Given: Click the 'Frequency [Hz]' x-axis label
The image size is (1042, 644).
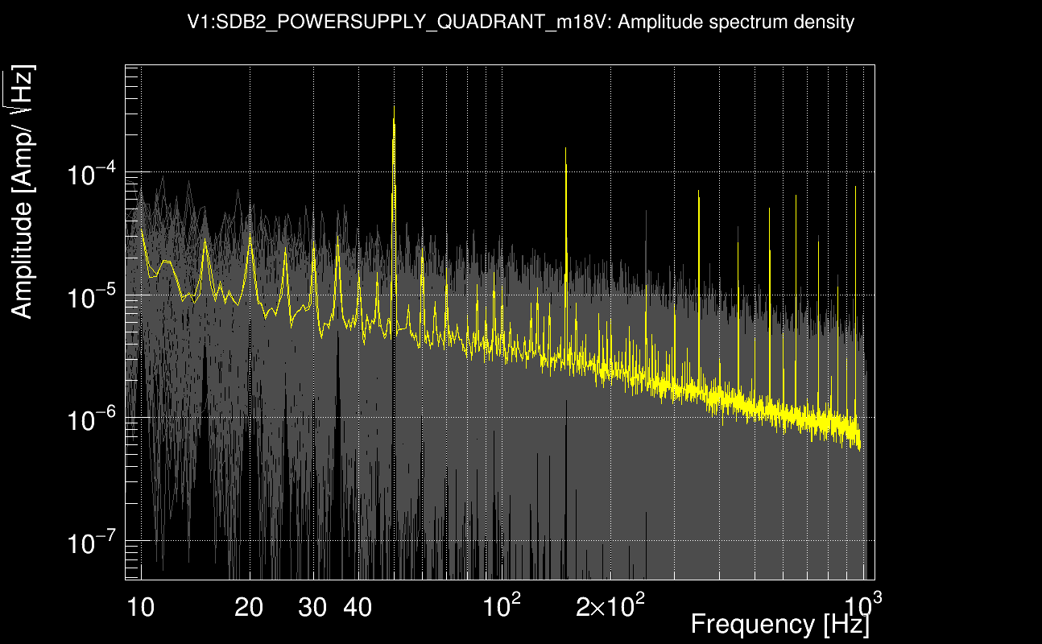Looking at the screenshot, I should click(779, 624).
